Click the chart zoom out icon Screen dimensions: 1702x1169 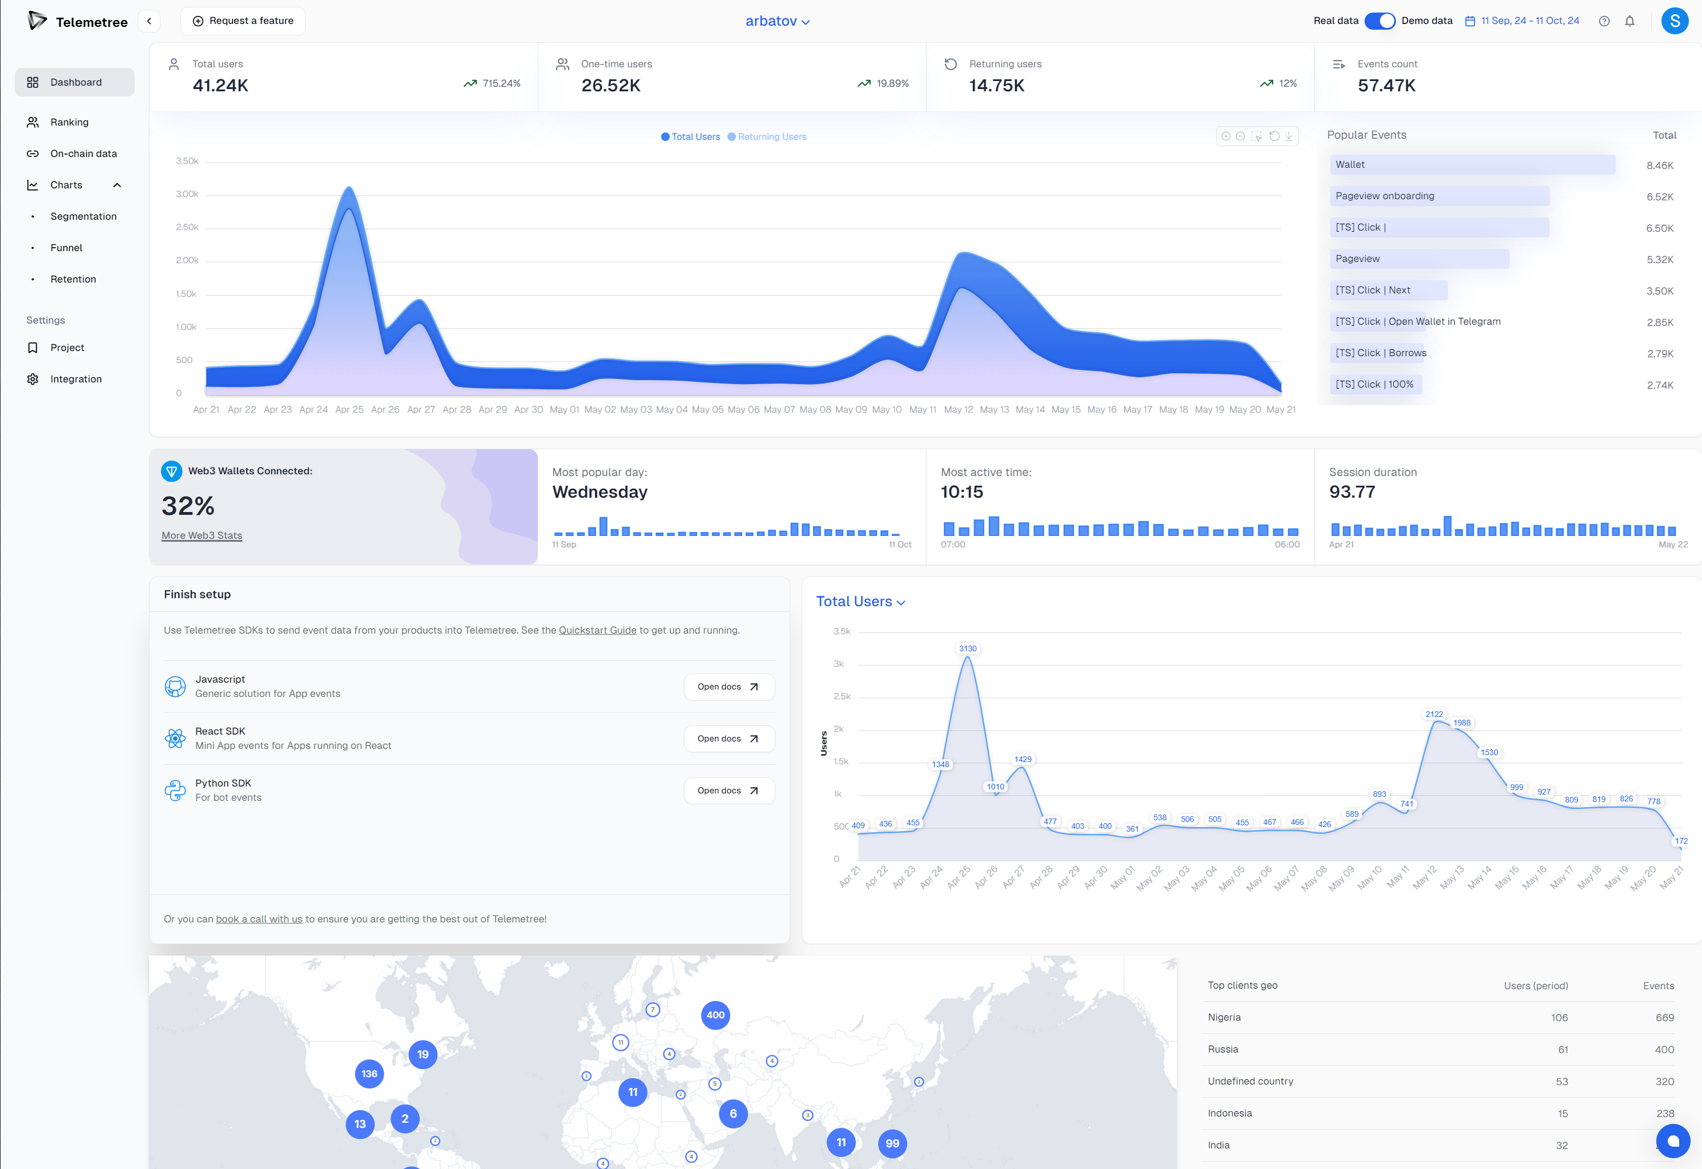(1241, 136)
